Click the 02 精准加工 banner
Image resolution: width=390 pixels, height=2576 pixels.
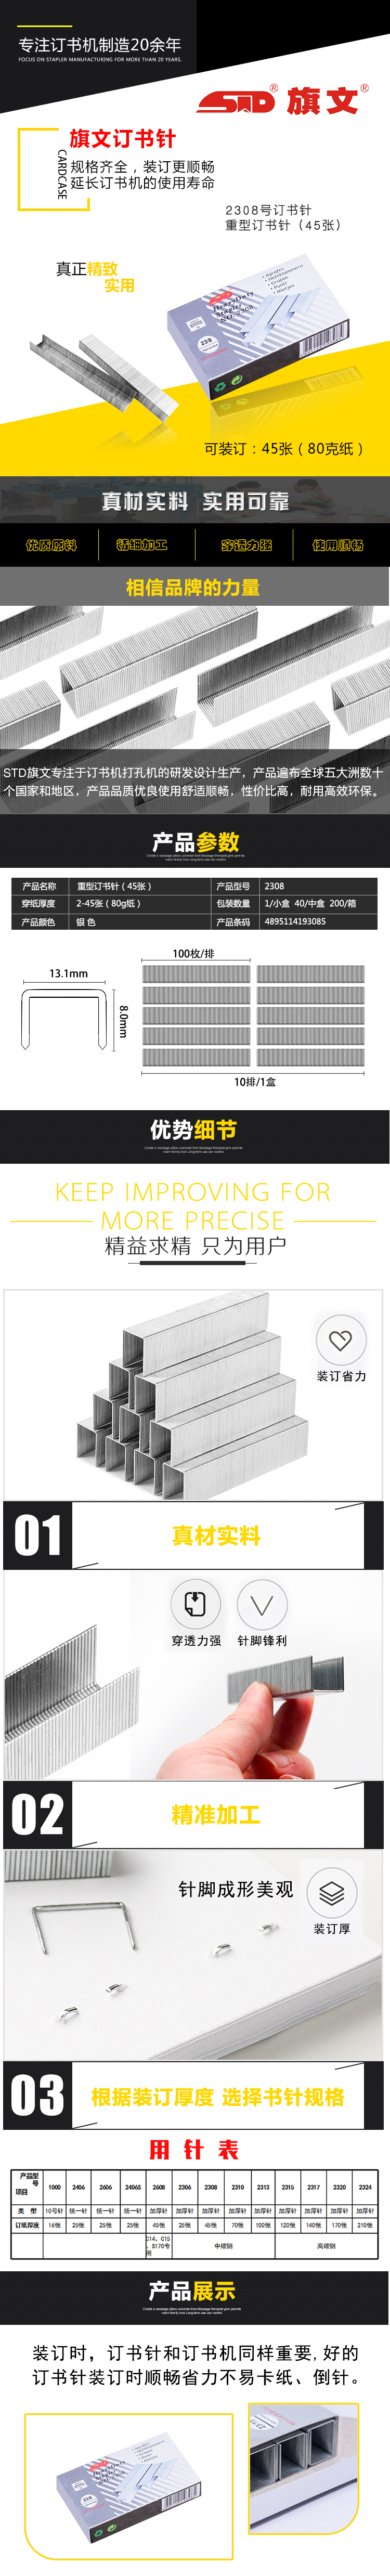pos(195,1814)
